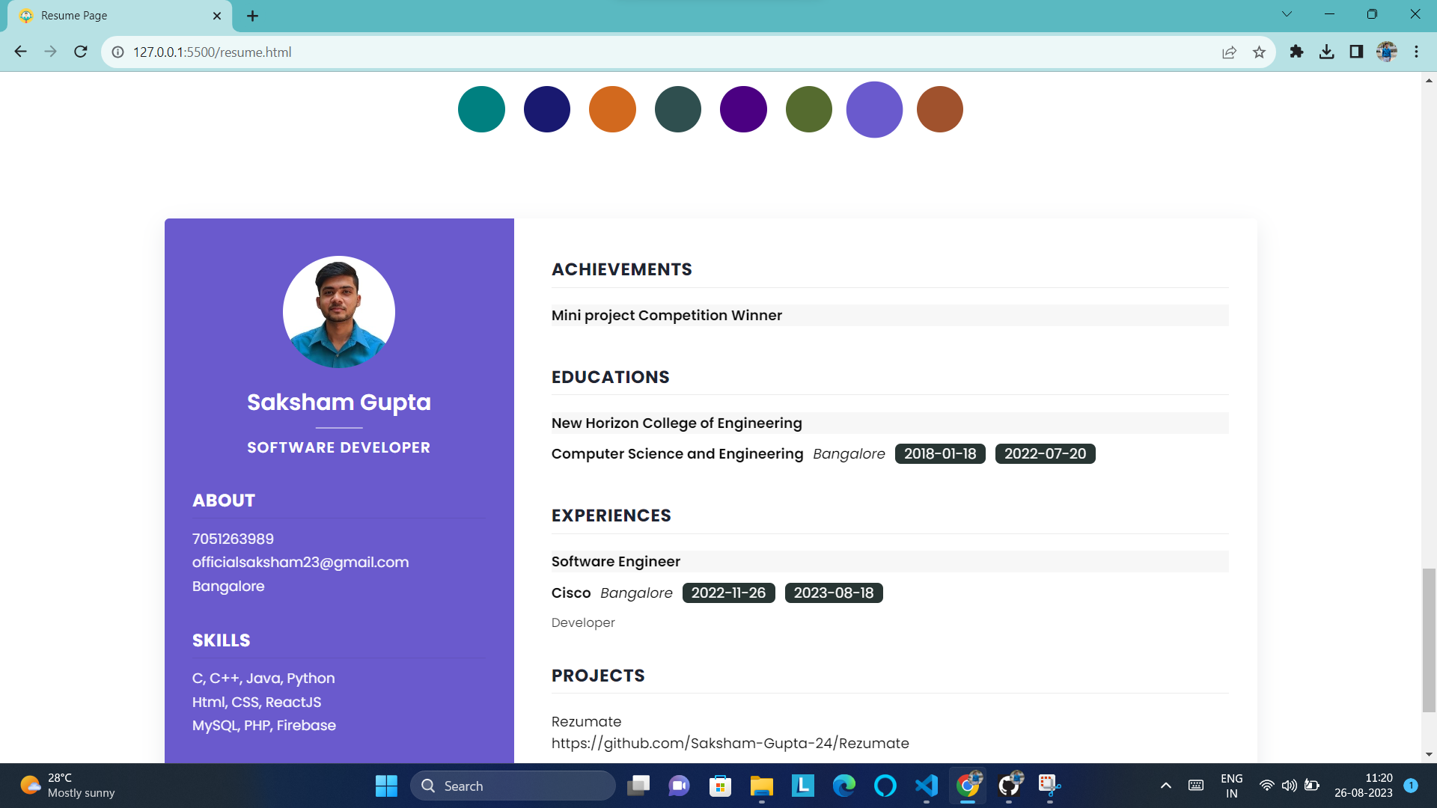Click the back navigation arrow
This screenshot has height=808, width=1437.
click(19, 52)
